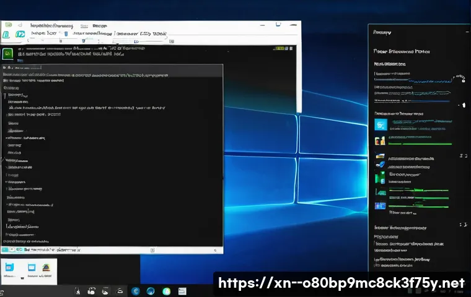The width and height of the screenshot is (471, 297).
Task: Click the bright green block icon in right panel
Action: point(380,178)
